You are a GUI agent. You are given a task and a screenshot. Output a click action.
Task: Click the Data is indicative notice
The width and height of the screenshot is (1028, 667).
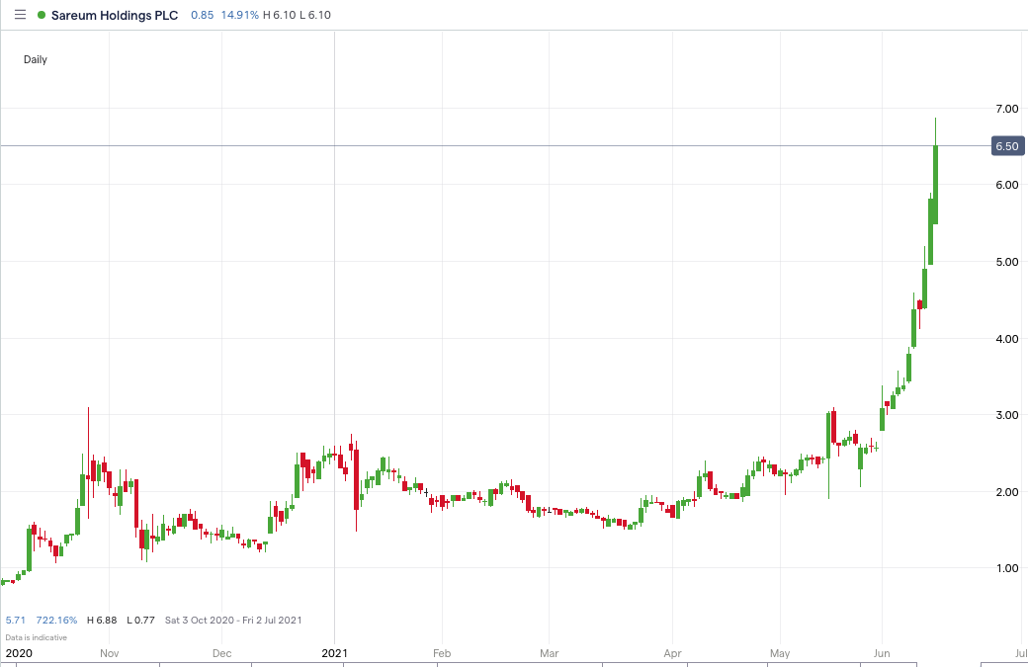pos(37,637)
